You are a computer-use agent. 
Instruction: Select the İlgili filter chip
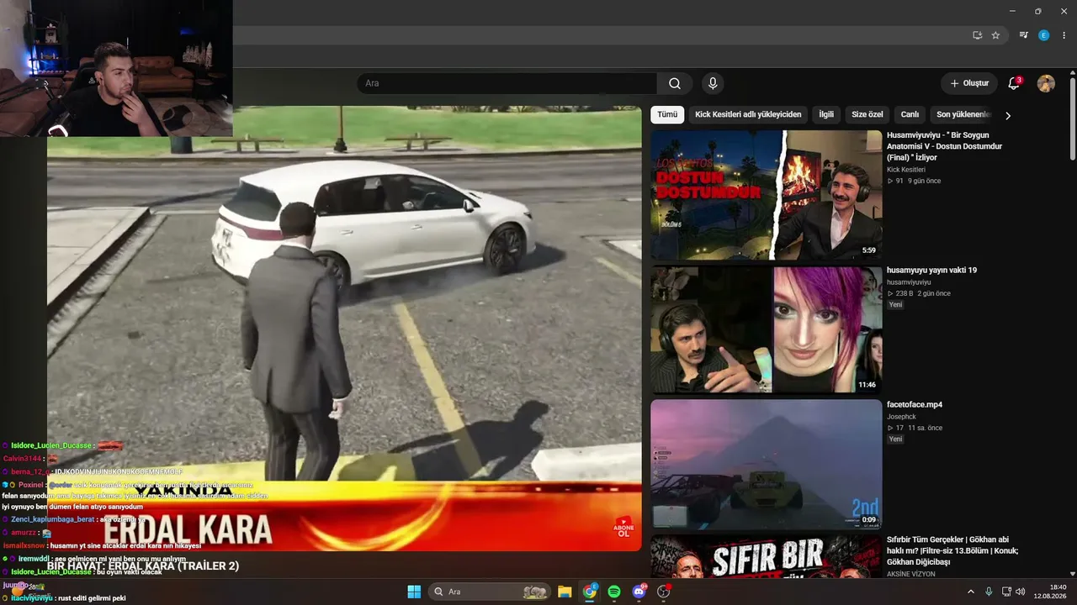(x=826, y=114)
